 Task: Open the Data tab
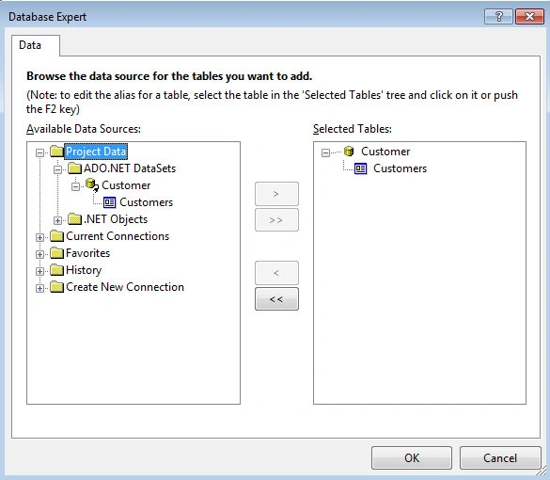pyautogui.click(x=35, y=45)
